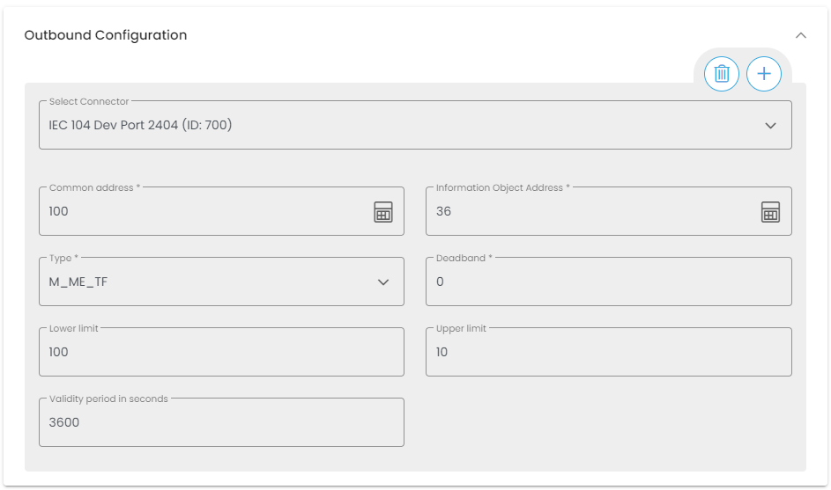Screen dimensions: 831x490
Task: Focus the Validity period in seconds field
Action: pos(221,423)
